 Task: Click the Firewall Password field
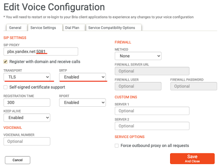point(194,86)
